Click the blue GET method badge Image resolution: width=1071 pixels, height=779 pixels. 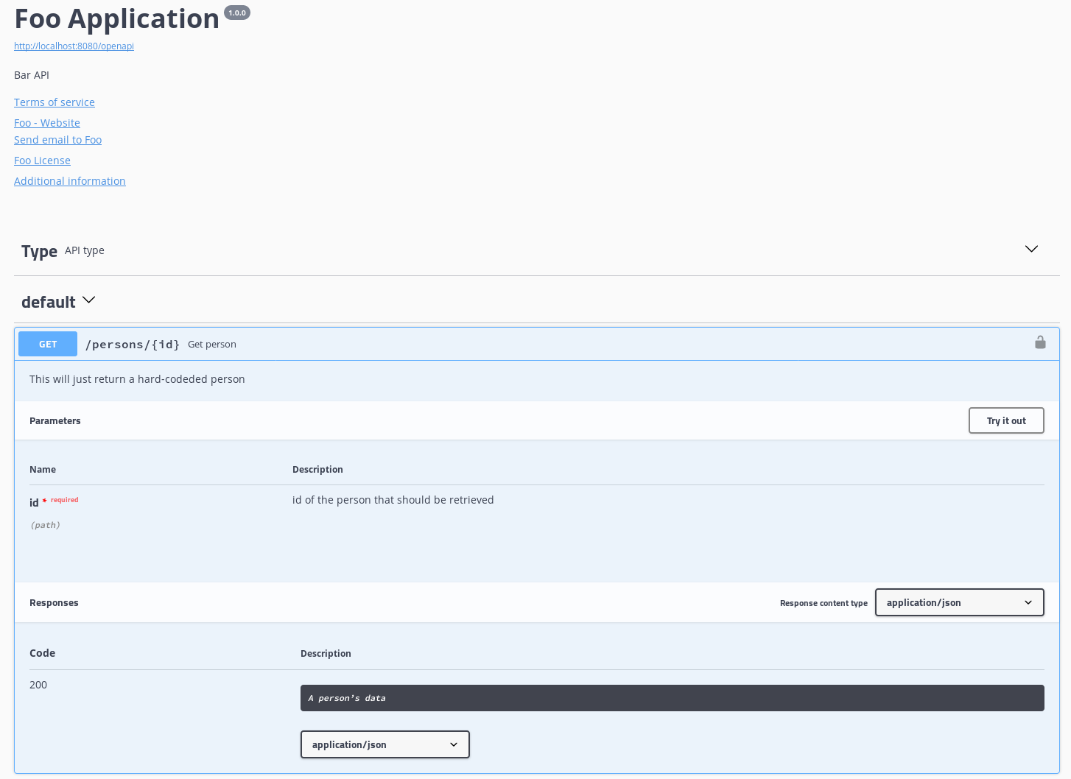(x=48, y=344)
